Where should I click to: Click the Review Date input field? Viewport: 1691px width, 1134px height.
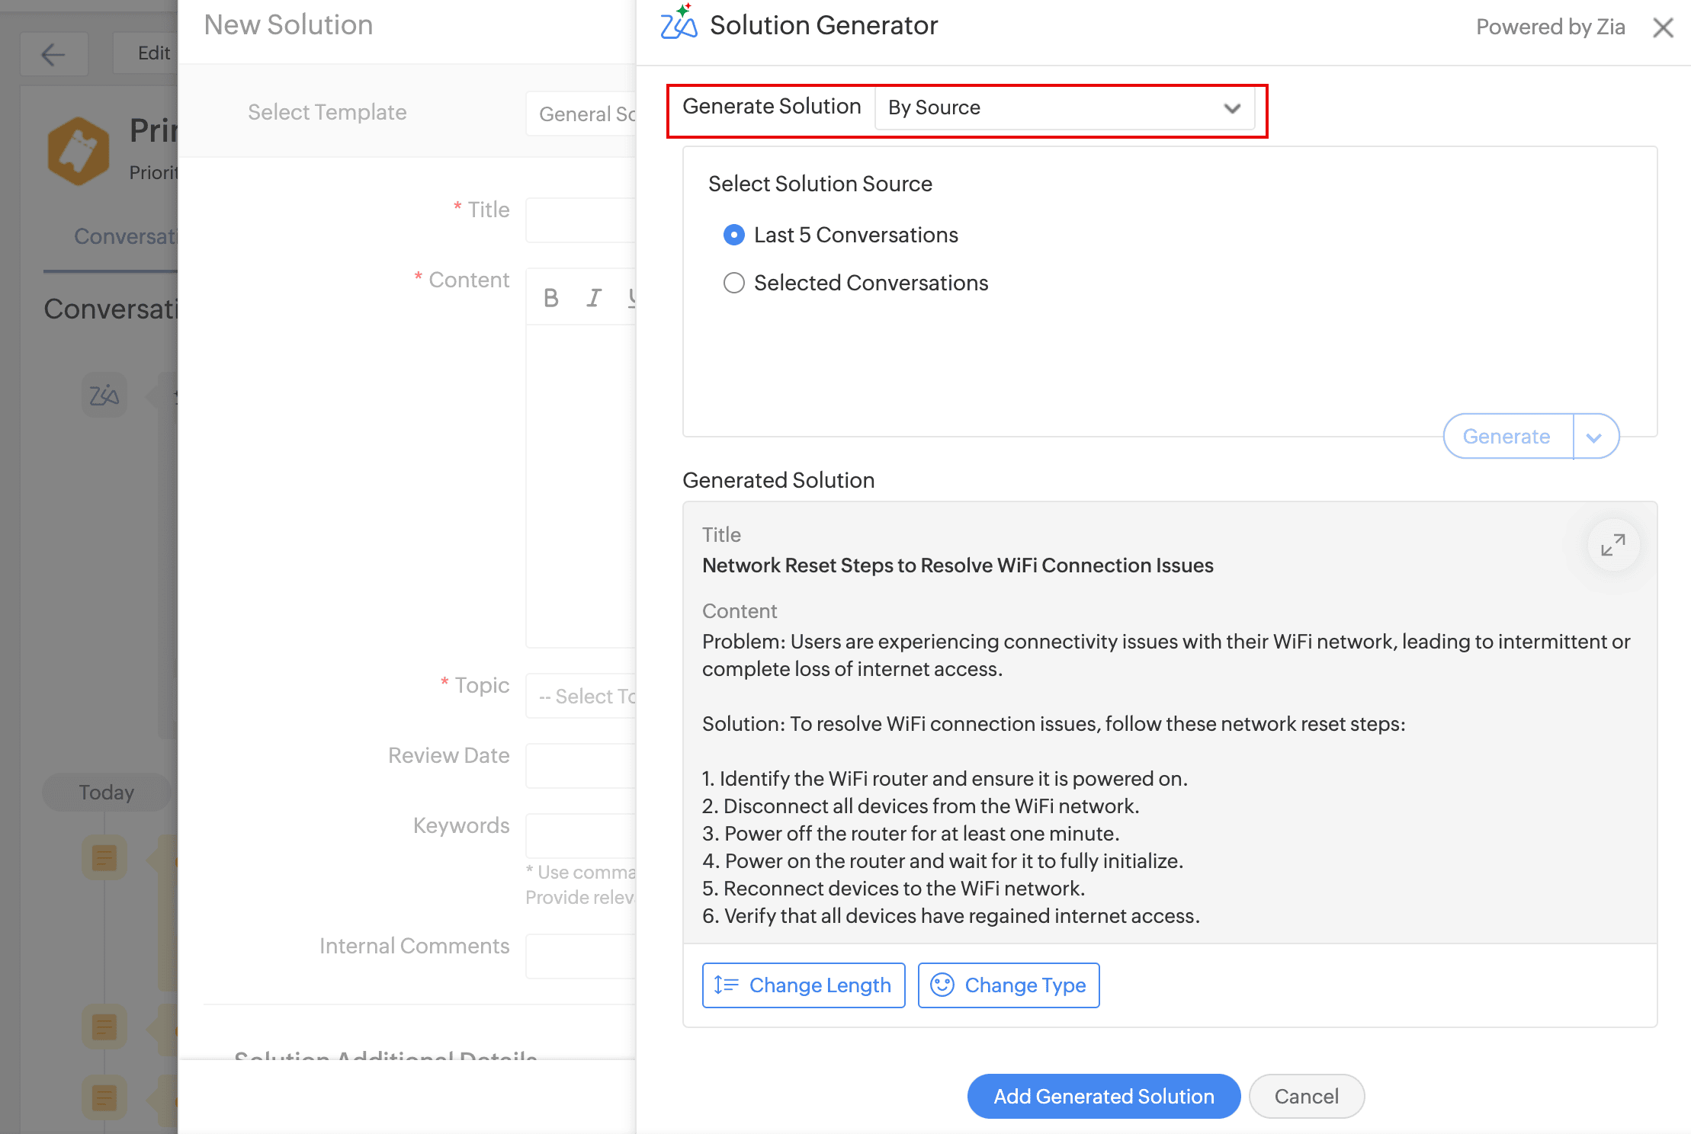click(587, 765)
